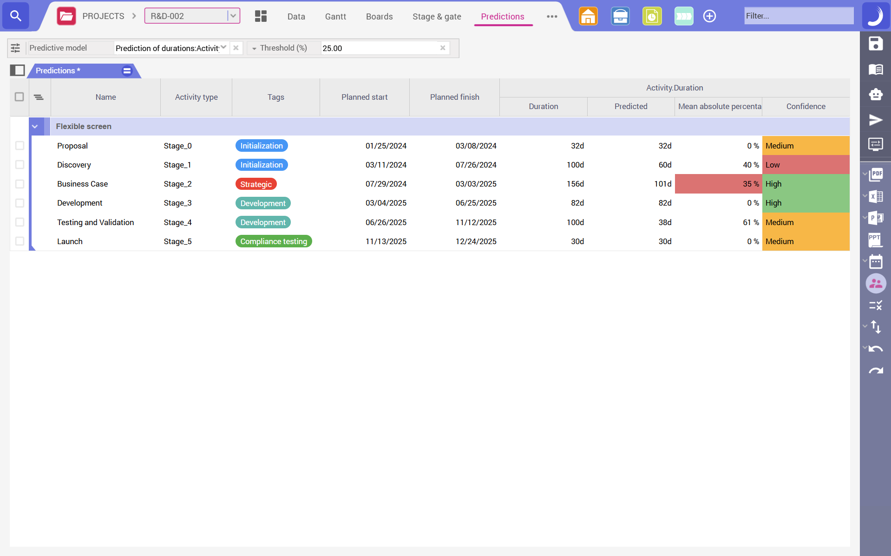Sort by the Confidence column header
This screenshot has height=556, width=891.
pos(806,106)
